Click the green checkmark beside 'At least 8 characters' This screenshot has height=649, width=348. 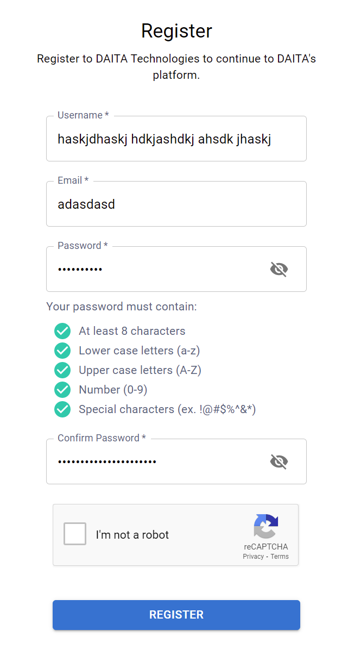pos(62,330)
